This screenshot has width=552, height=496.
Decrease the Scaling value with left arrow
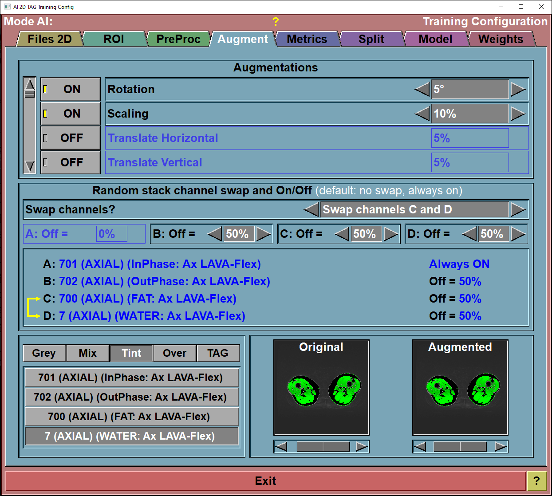click(422, 114)
